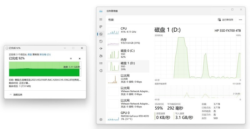The image size is (250, 129).
Task: Select the first 以太网 Ethernet entry
Action: tap(128, 79)
